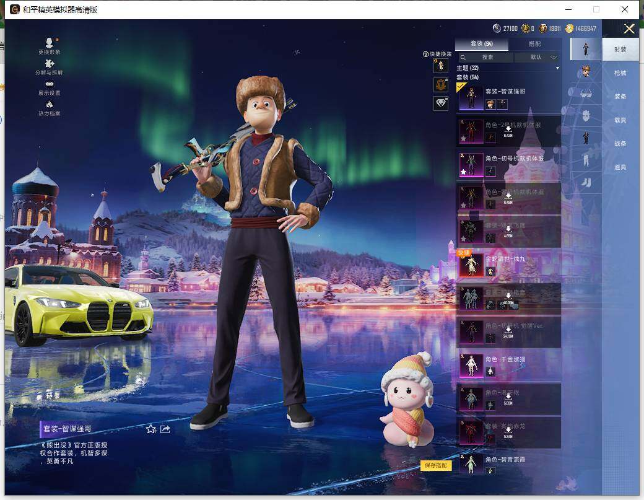Screen dimensions: 644x500
Task: Click the gold coin currency showing 0
Action: pyautogui.click(x=525, y=28)
